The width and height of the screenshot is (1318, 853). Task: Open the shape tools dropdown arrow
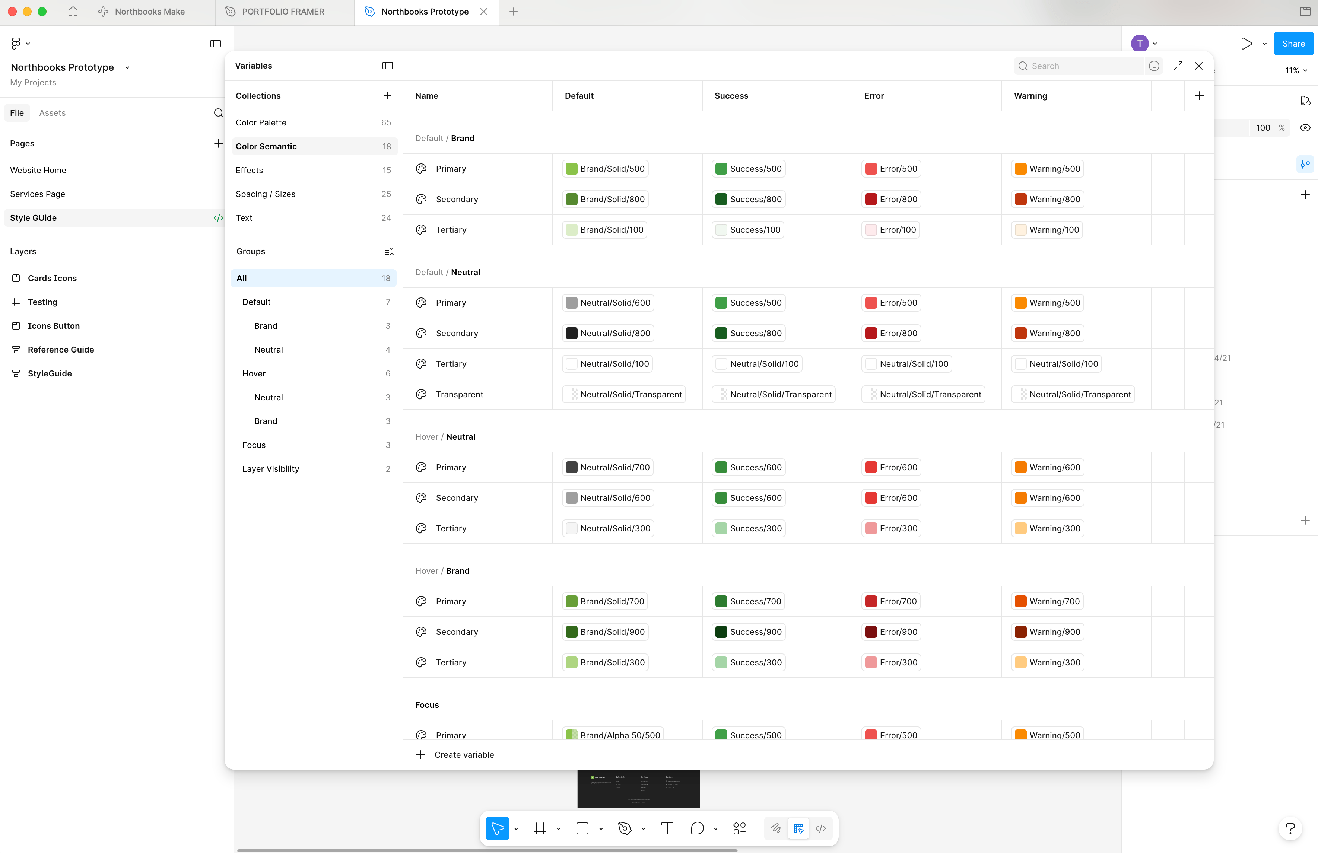click(x=601, y=829)
